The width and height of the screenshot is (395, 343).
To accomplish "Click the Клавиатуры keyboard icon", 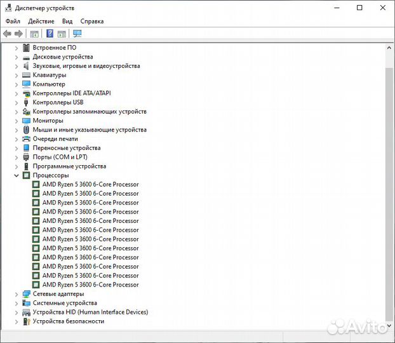I will (26, 75).
